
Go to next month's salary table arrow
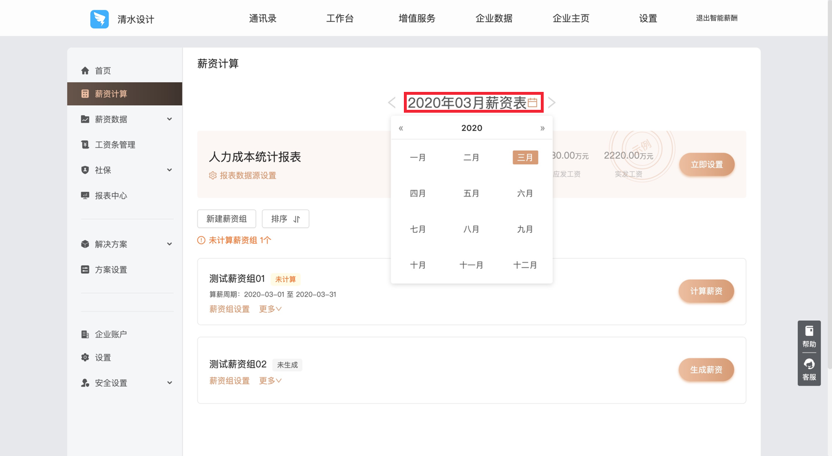coord(552,103)
